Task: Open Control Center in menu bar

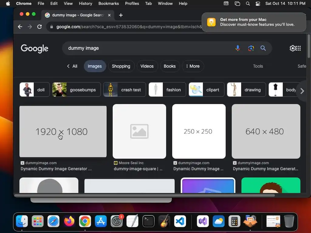Action: tap(258, 4)
